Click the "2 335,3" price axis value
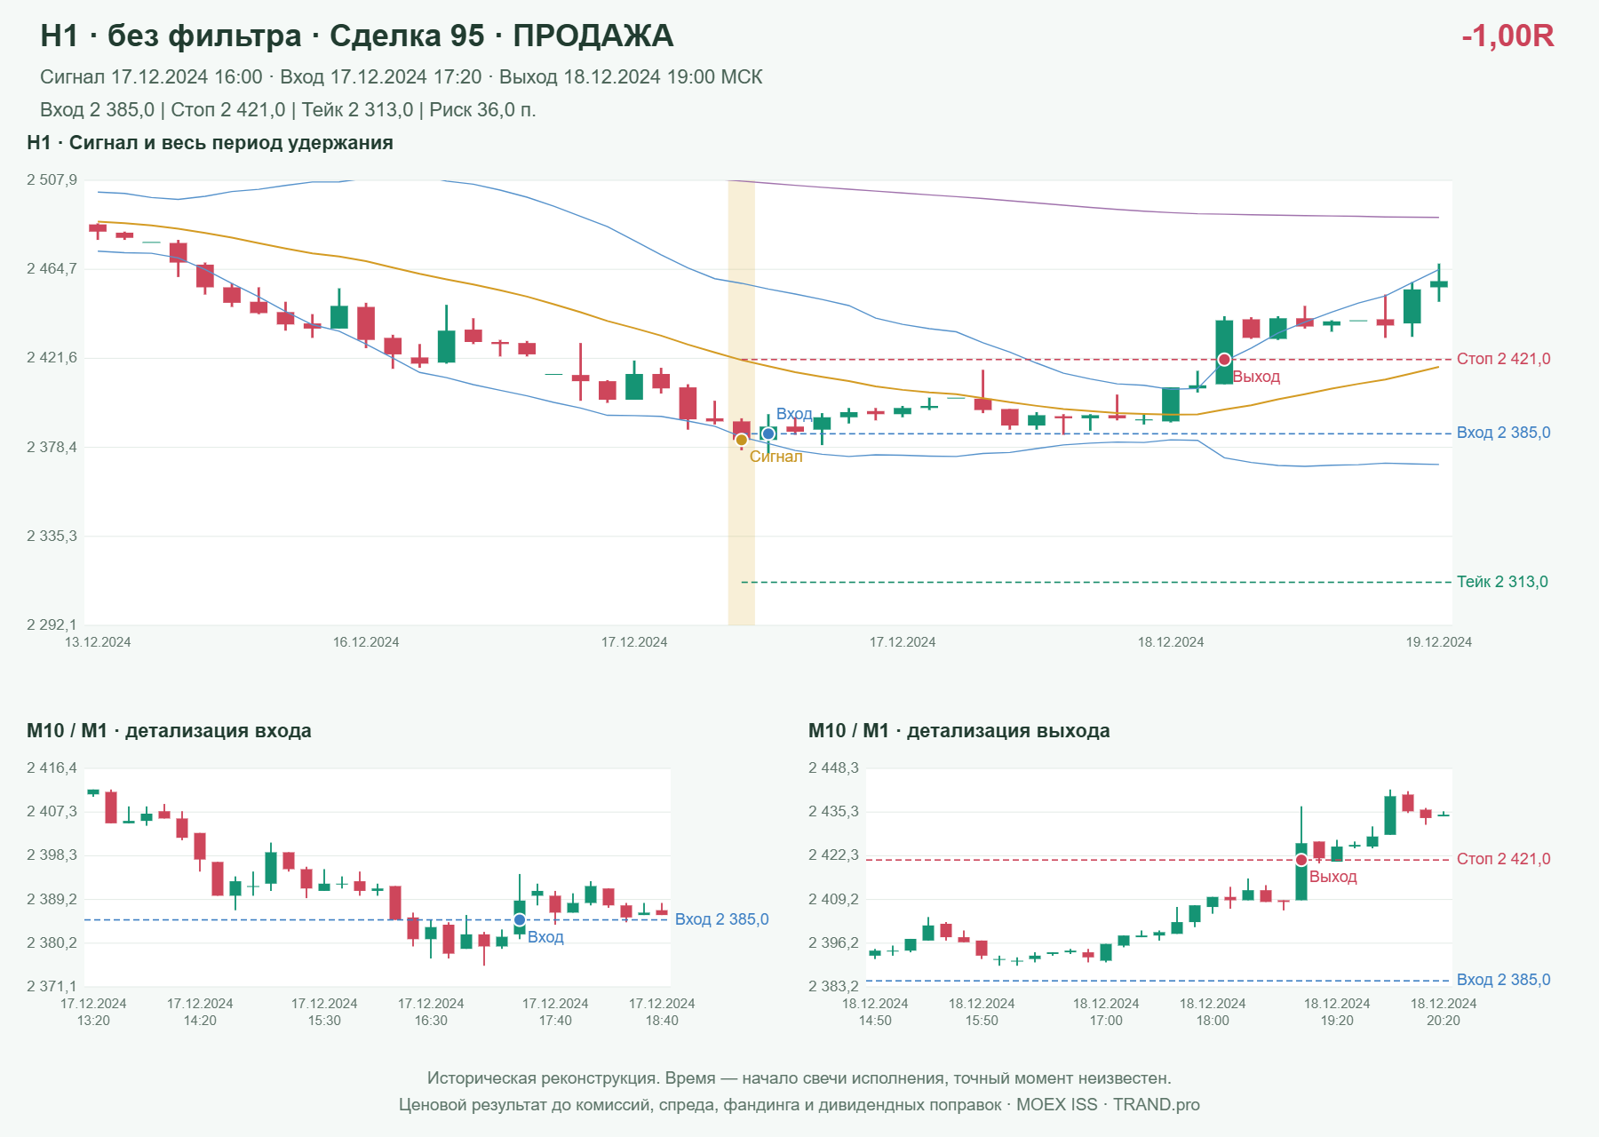The width and height of the screenshot is (1599, 1137). tap(52, 536)
